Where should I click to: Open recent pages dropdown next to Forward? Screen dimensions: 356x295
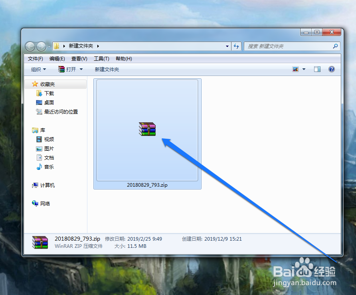click(x=49, y=47)
